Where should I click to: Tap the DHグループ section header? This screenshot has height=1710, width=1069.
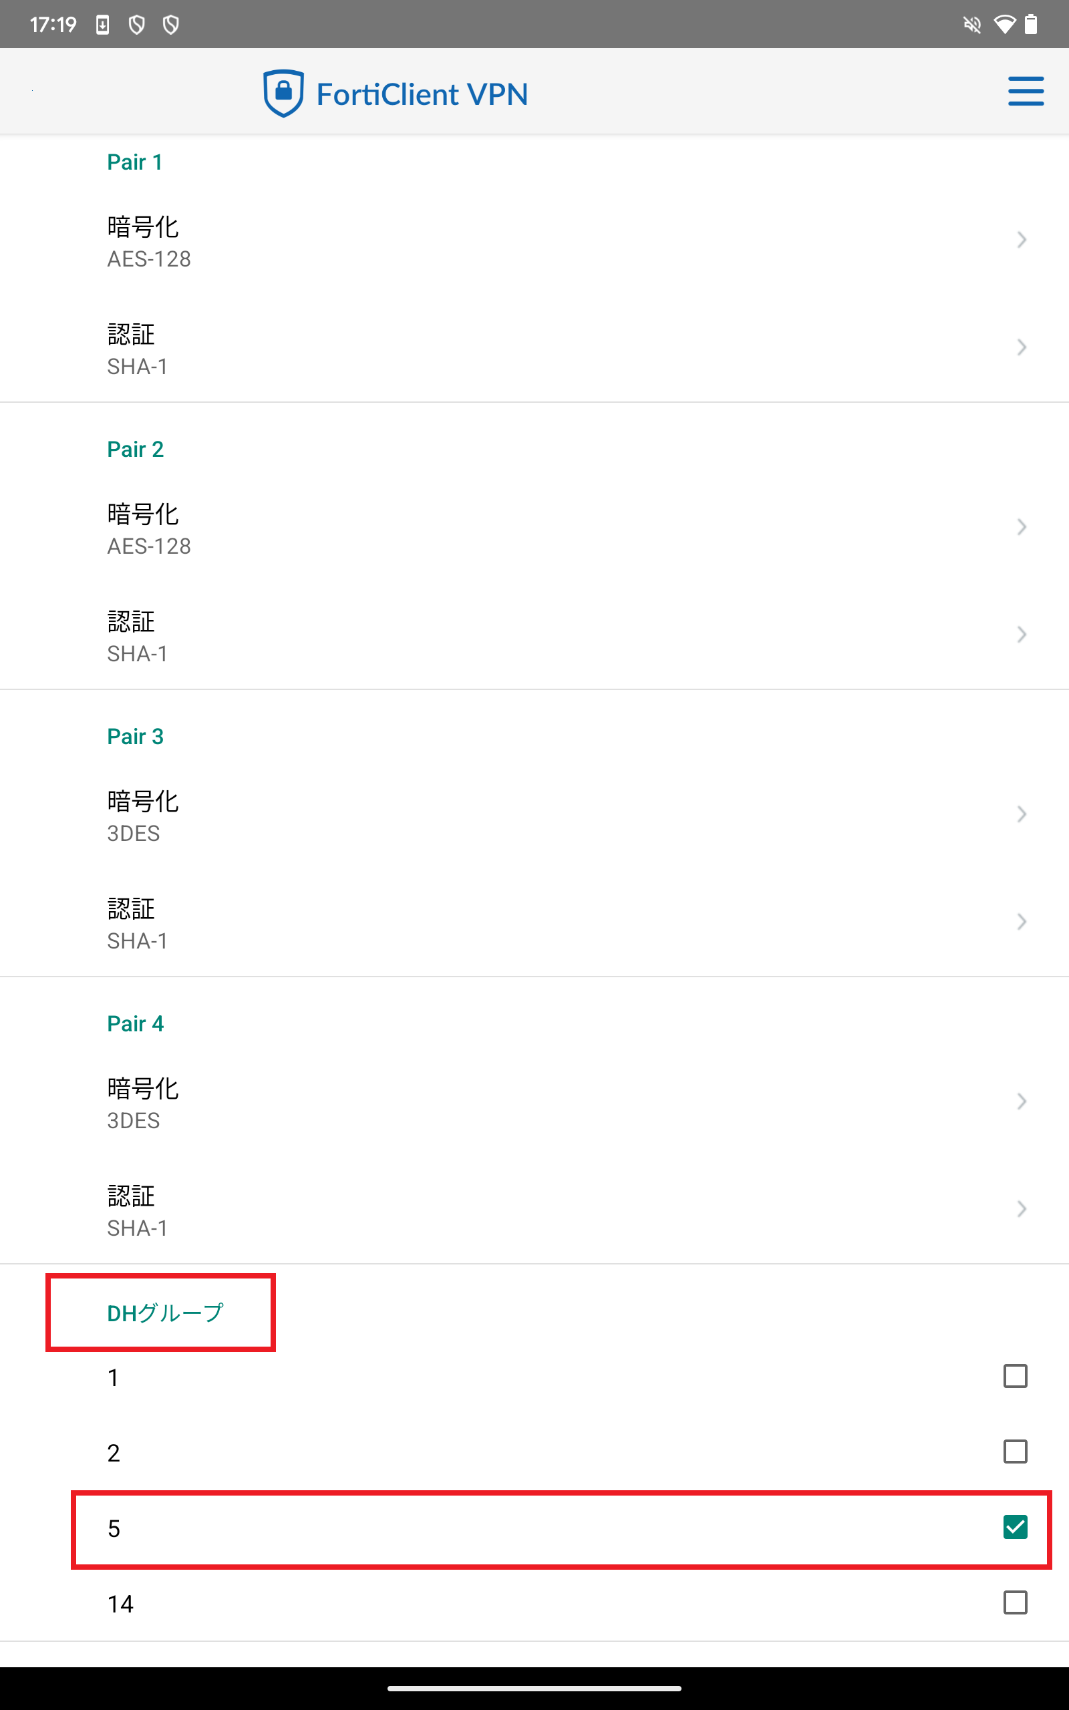pyautogui.click(x=165, y=1313)
